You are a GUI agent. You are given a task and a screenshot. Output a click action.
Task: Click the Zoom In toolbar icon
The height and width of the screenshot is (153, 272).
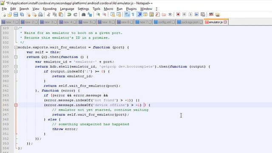98,14
